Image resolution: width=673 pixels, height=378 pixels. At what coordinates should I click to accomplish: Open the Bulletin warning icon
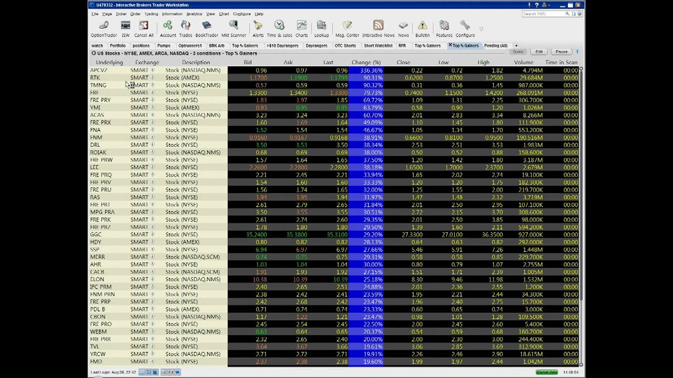(422, 29)
